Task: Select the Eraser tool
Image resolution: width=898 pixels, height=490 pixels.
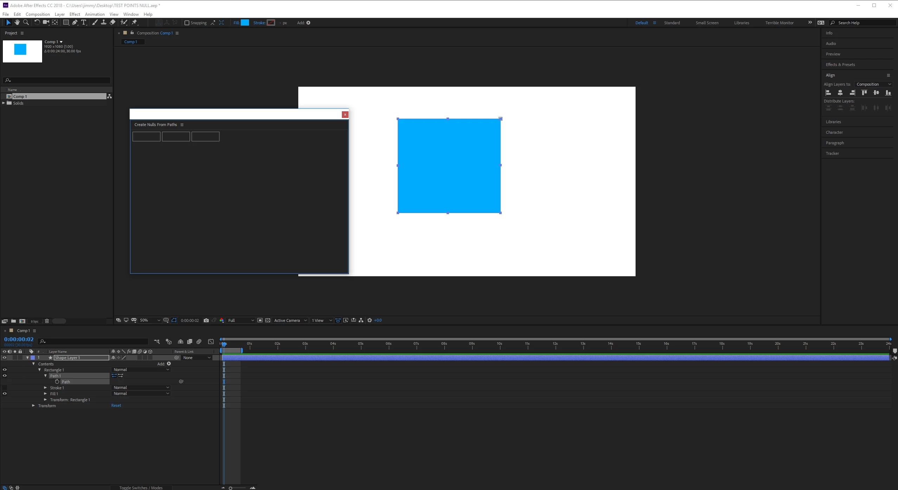Action: 112,22
